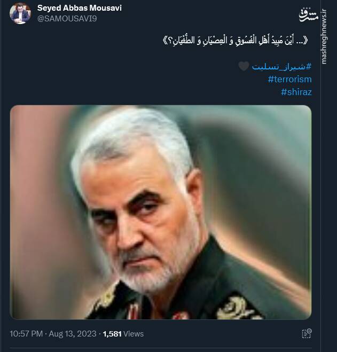Viewport: 337px width, 352px height.
Task: Click the Aug 13, 2023 date
Action: point(73,334)
